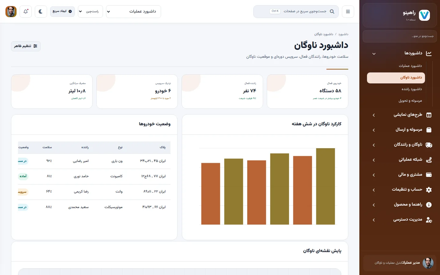Screen dimensions: 440x275
Task: Click the طرح‌های نمایشی layout icon
Action: coord(429,115)
